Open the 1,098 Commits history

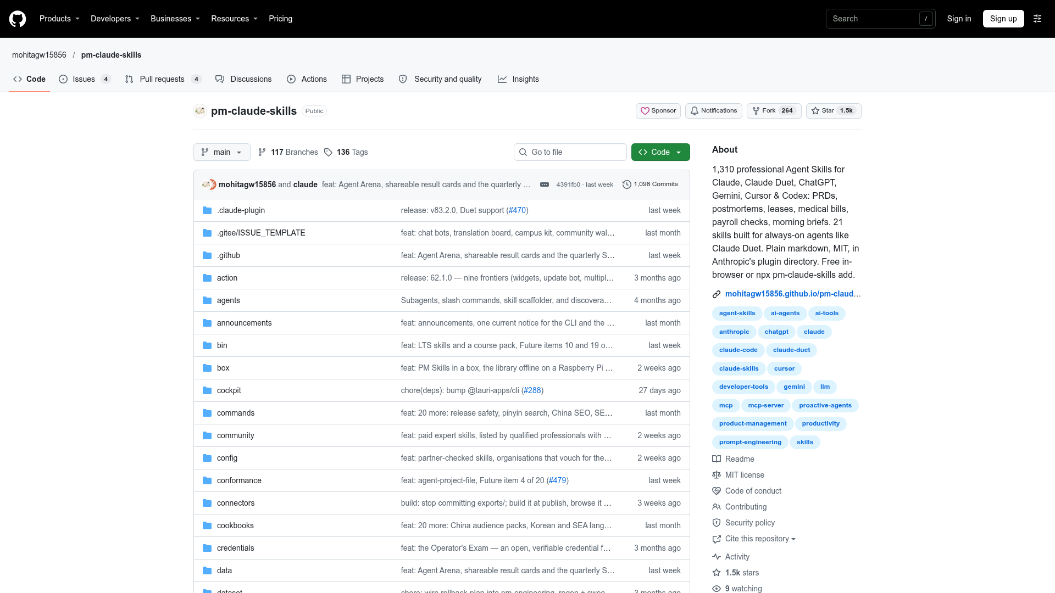[x=650, y=184]
